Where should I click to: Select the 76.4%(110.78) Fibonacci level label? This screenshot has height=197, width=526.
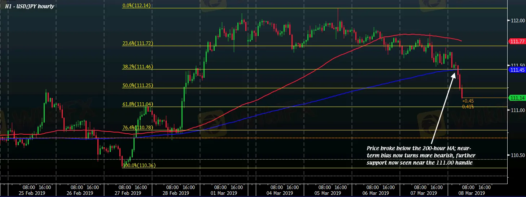click(137, 127)
